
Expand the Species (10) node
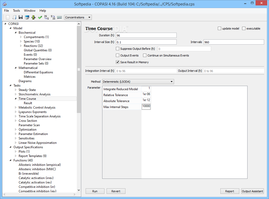coord(21,41)
